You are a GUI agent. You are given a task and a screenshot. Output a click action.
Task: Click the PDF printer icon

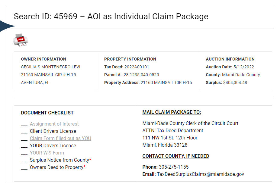pyautogui.click(x=20, y=40)
